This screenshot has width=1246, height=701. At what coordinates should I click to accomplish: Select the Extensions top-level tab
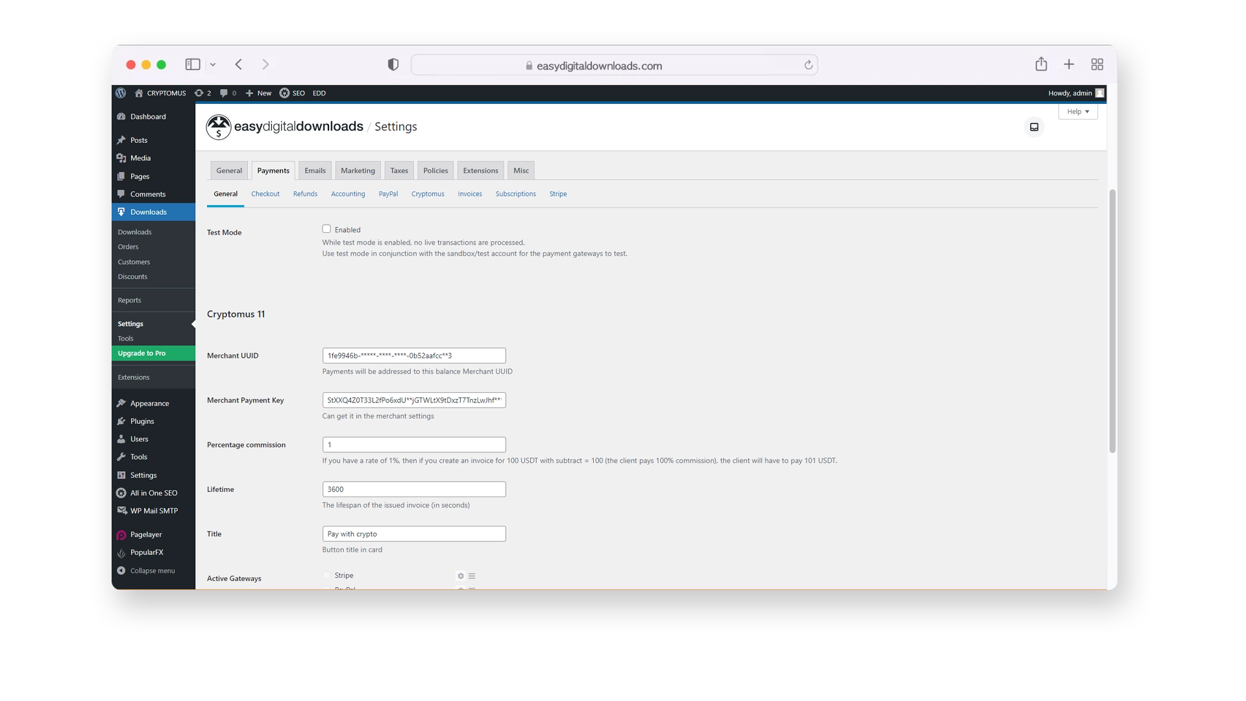point(480,170)
